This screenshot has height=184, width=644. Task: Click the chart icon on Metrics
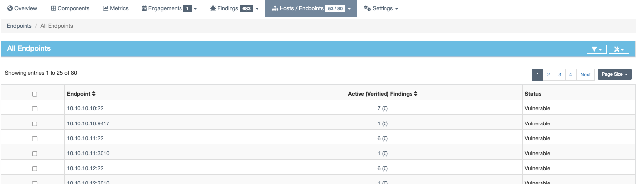point(105,8)
